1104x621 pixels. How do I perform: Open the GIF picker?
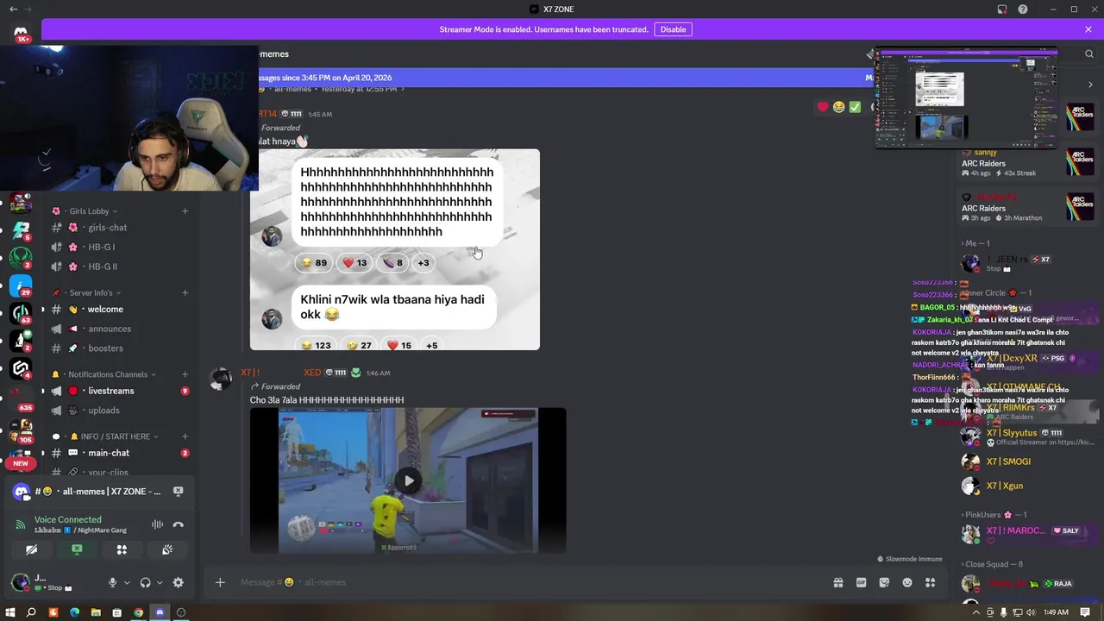point(861,582)
